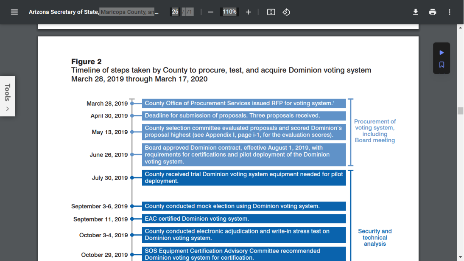Image resolution: width=464 pixels, height=261 pixels.
Task: Click the total page count 71
Action: (189, 12)
